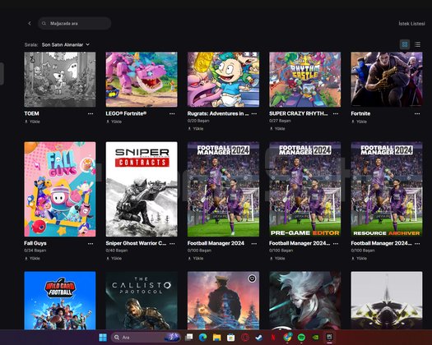Open Netflix from the taskbar
Screen dimensions: 432x345
click(x=273, y=338)
